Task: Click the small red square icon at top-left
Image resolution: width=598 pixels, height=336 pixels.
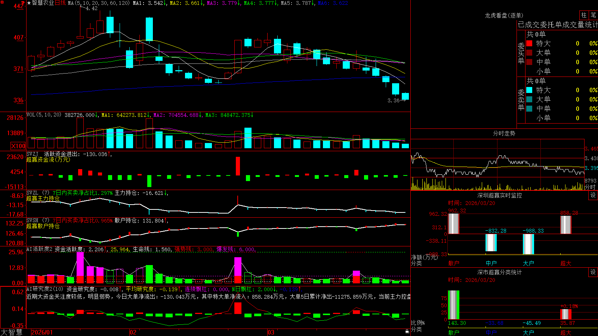Action: point(2,2)
